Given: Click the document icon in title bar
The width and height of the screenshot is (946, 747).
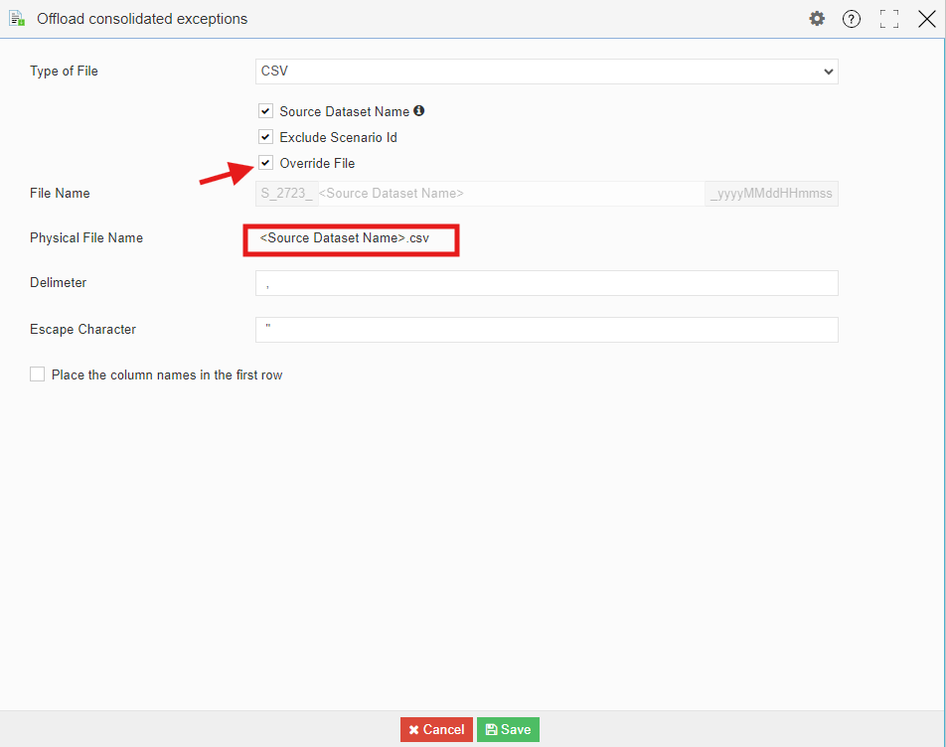Looking at the screenshot, I should [17, 19].
